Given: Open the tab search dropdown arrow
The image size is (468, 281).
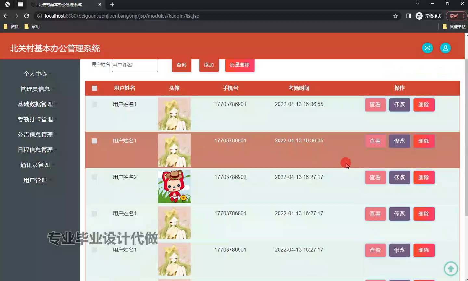Looking at the screenshot, I should pos(417,4).
